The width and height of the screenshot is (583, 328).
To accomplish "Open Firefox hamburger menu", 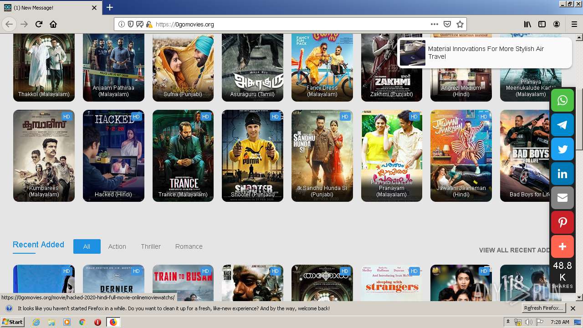I will pyautogui.click(x=574, y=24).
